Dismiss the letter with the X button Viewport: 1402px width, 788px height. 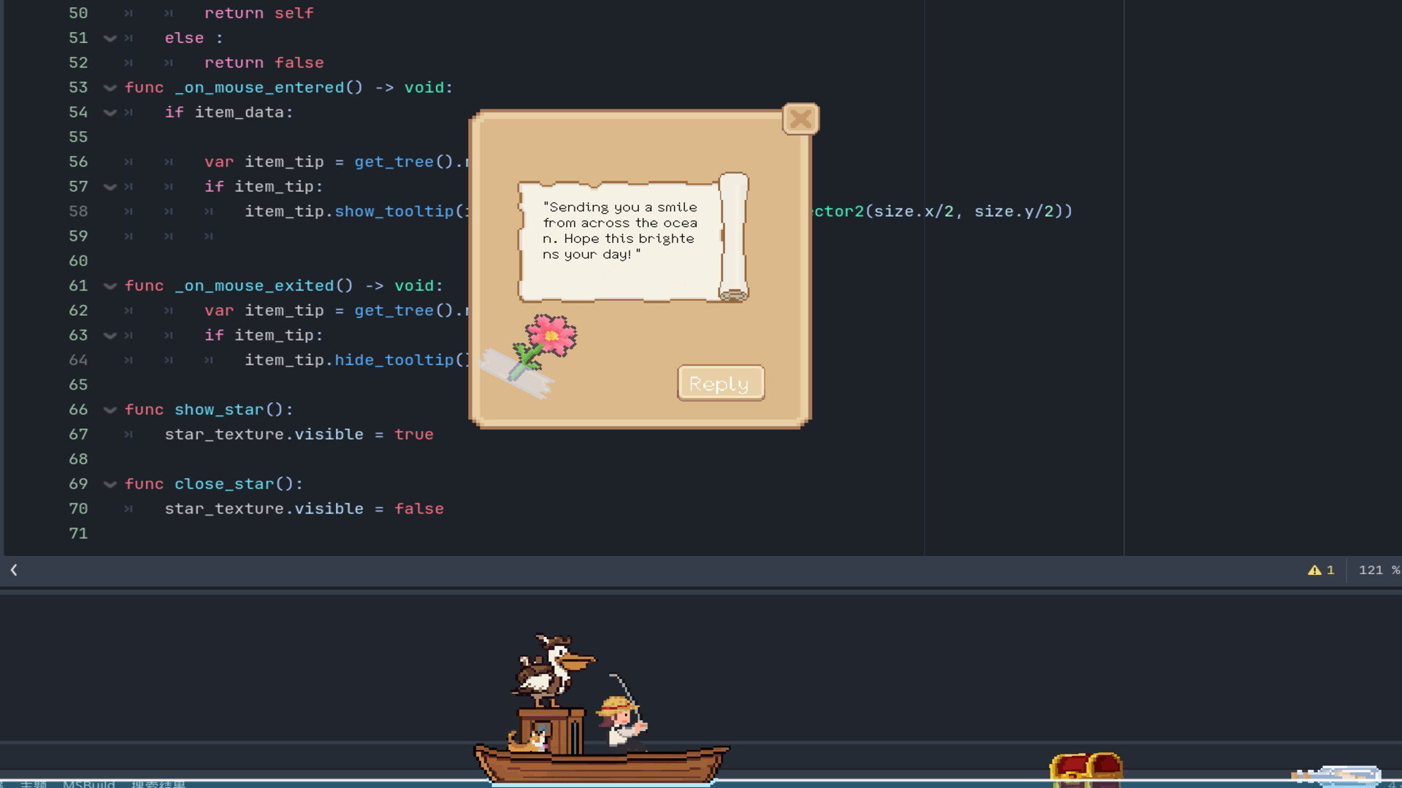tap(800, 119)
